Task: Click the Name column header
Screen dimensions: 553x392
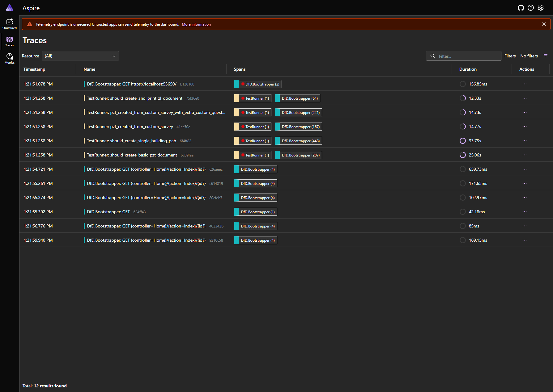Action: click(89, 69)
